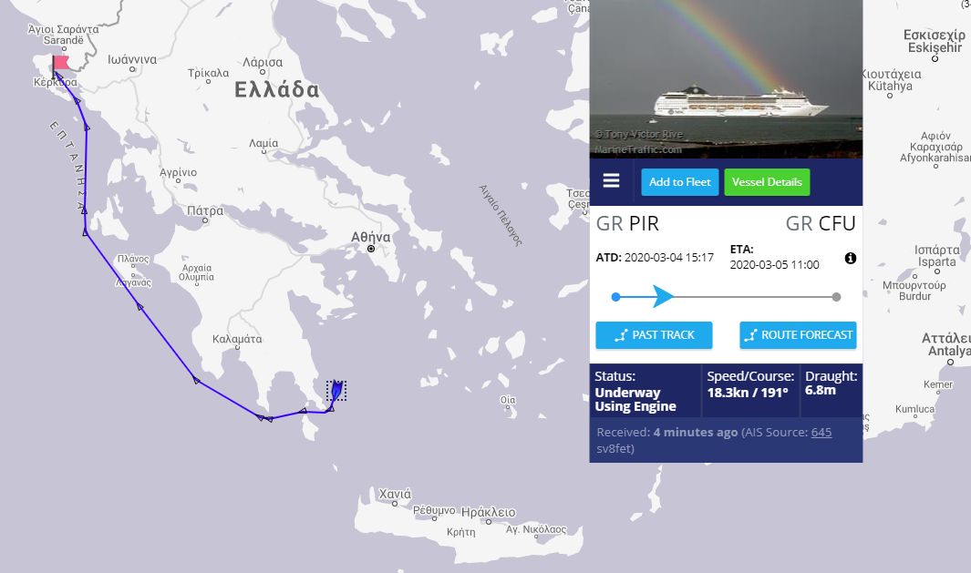The width and height of the screenshot is (971, 573).
Task: Open Vessel Details page
Action: pyautogui.click(x=767, y=182)
